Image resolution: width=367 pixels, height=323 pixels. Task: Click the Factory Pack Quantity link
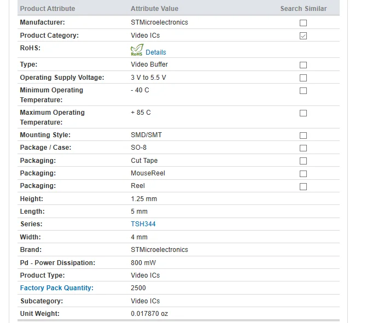click(57, 287)
